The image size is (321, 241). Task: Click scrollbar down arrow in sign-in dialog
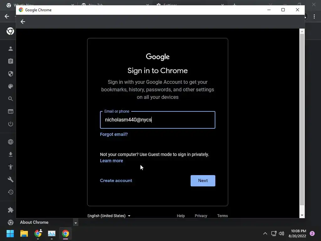click(302, 215)
